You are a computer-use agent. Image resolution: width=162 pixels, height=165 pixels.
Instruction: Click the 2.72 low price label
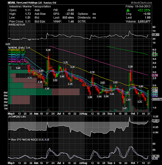coord(30,78)
